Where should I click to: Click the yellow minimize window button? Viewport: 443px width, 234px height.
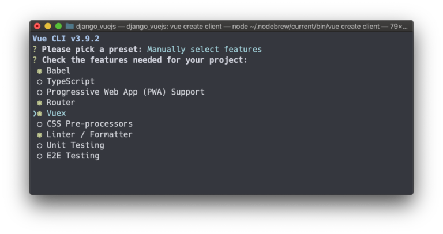(48, 27)
